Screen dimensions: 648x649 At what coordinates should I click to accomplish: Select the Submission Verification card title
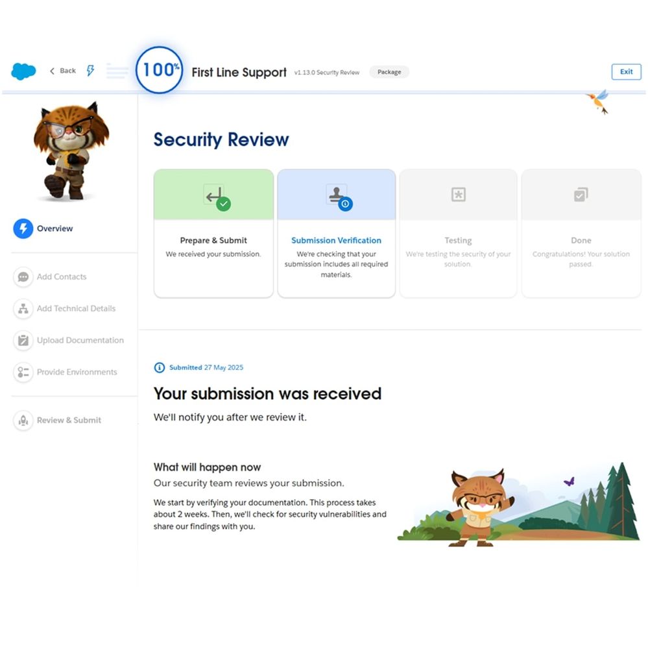[336, 241]
